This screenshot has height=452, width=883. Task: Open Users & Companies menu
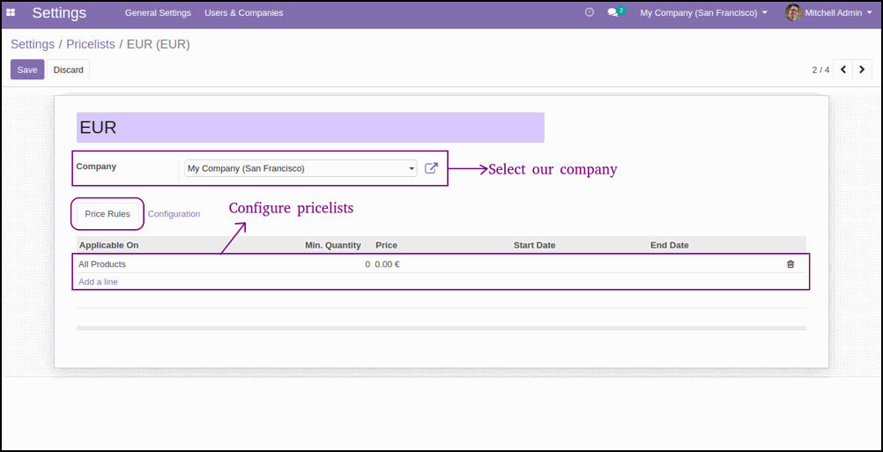(x=244, y=12)
